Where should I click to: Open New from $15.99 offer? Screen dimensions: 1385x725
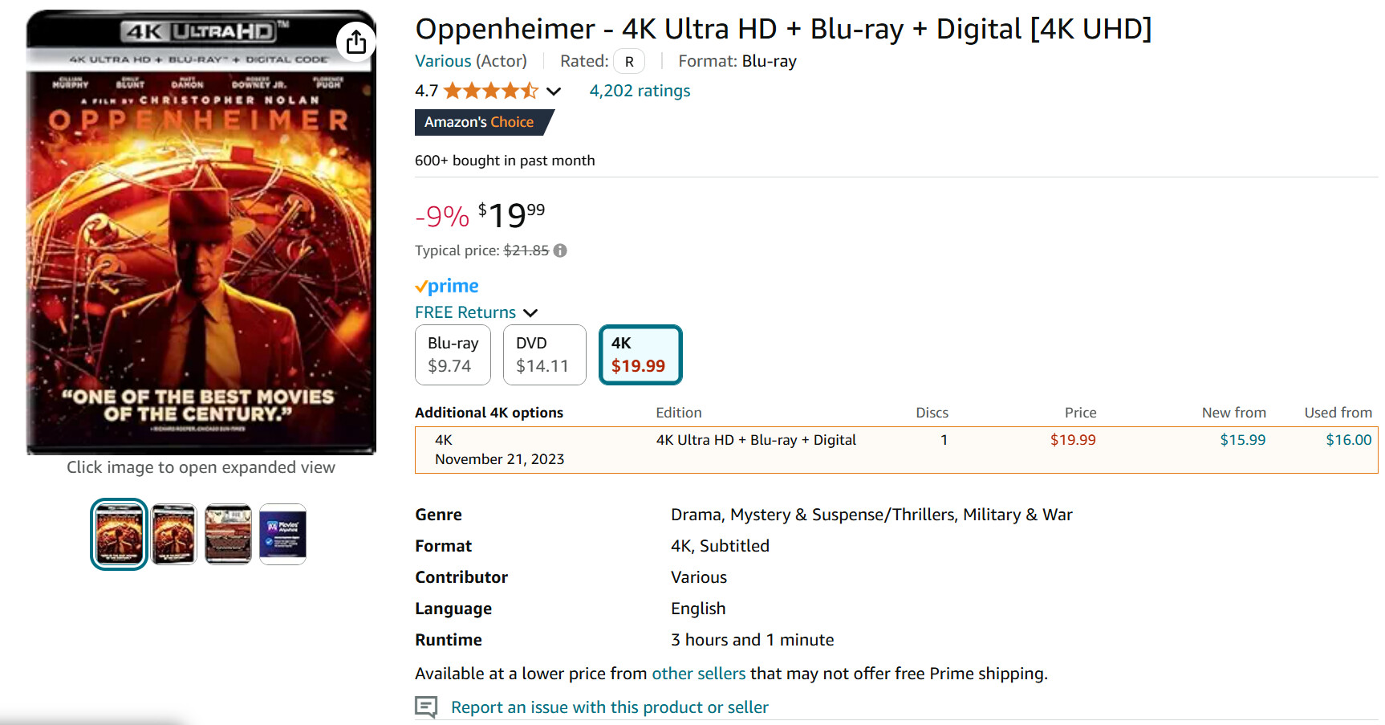(1242, 440)
